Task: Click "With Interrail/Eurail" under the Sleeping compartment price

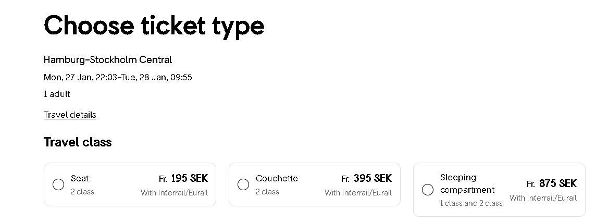Action: tap(543, 198)
